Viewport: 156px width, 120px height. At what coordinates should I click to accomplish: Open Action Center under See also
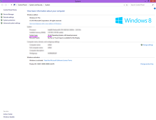(x=8, y=114)
